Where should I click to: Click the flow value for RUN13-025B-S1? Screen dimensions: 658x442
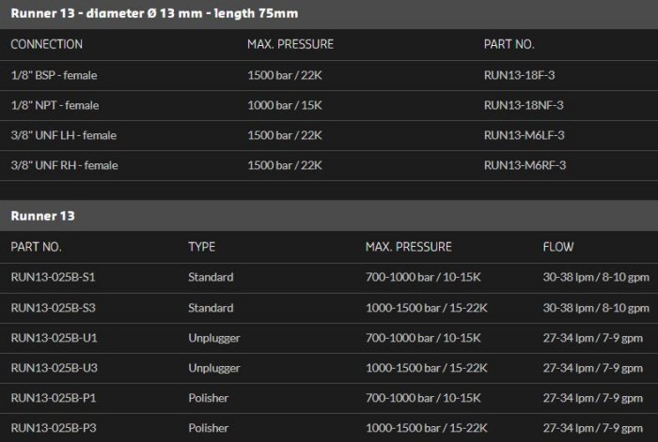click(596, 278)
